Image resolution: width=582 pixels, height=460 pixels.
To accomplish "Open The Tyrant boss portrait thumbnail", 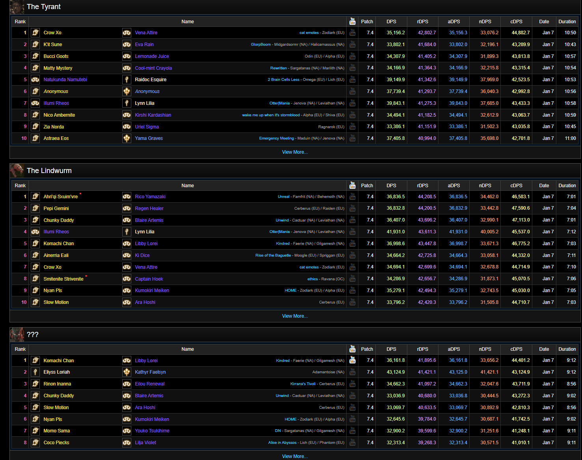I will [x=17, y=7].
